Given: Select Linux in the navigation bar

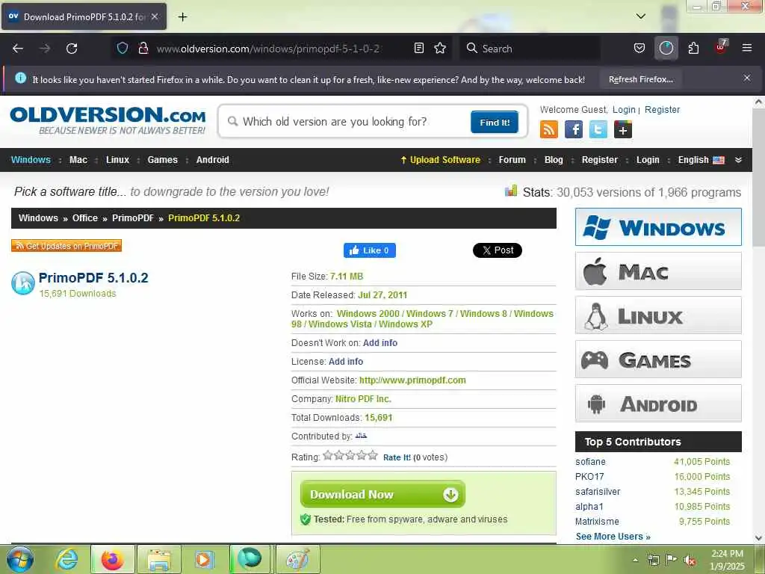Looking at the screenshot, I should (117, 160).
